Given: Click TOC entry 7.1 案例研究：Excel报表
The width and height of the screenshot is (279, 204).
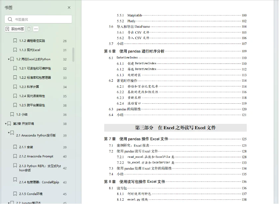Looking at the screenshot, I should pos(178,146).
